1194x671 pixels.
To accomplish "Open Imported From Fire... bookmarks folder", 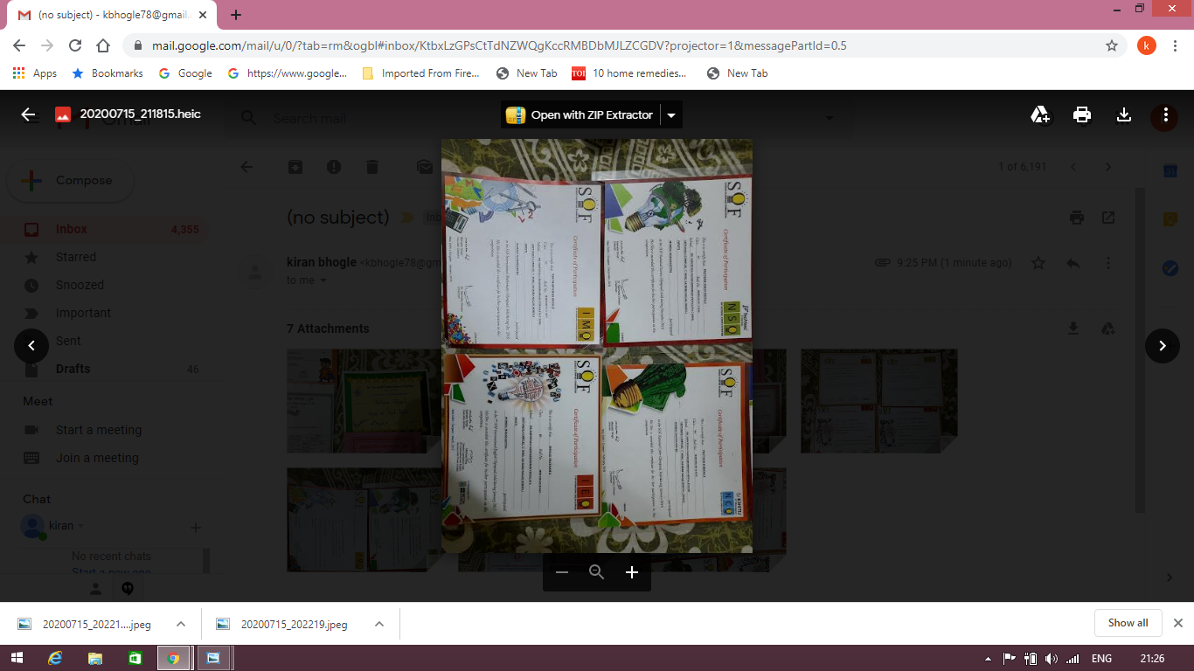I will pyautogui.click(x=420, y=73).
